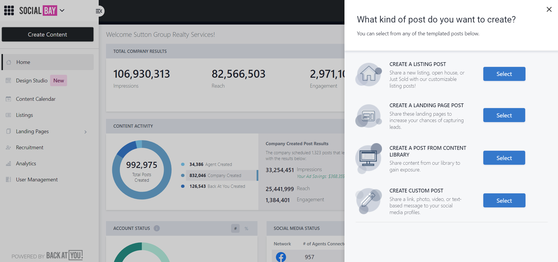Click the Create Content button
The height and width of the screenshot is (262, 558).
[47, 34]
